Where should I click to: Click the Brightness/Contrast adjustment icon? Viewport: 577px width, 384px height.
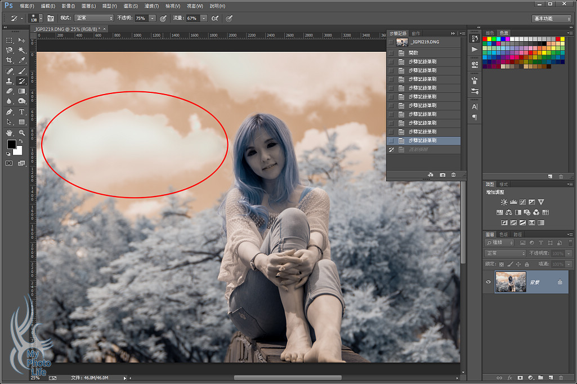tap(504, 202)
